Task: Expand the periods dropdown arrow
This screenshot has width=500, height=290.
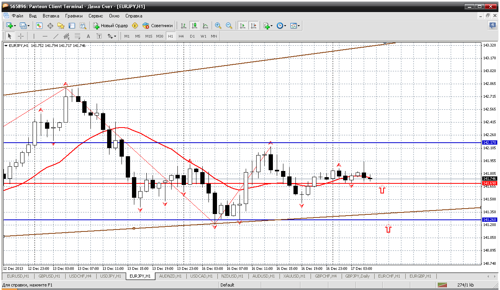Action: 285,26
